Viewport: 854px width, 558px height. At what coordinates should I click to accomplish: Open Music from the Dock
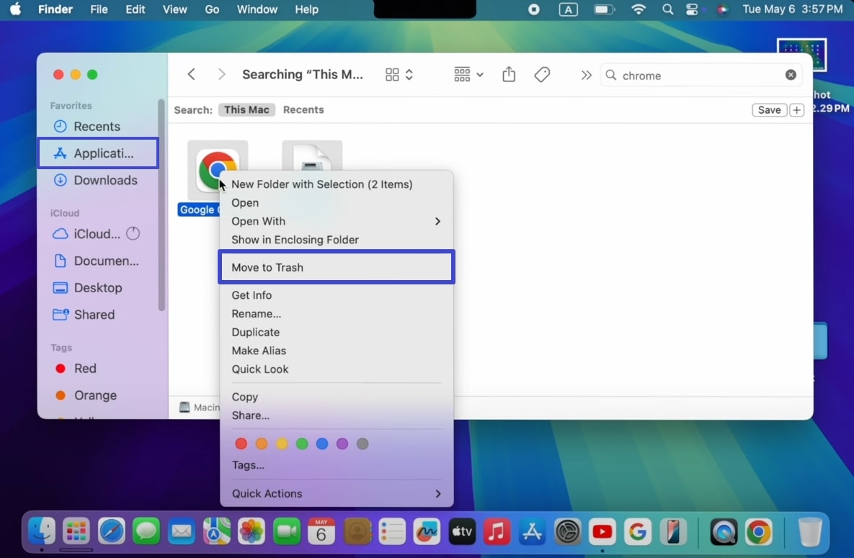point(497,531)
